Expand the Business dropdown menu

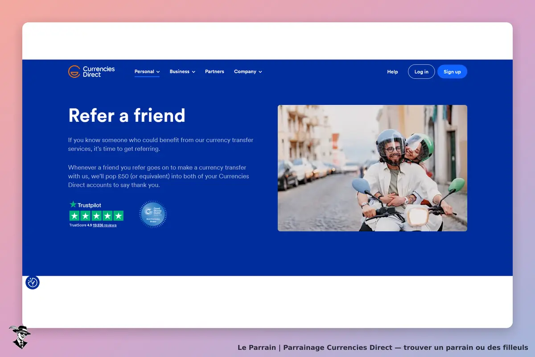(x=182, y=71)
